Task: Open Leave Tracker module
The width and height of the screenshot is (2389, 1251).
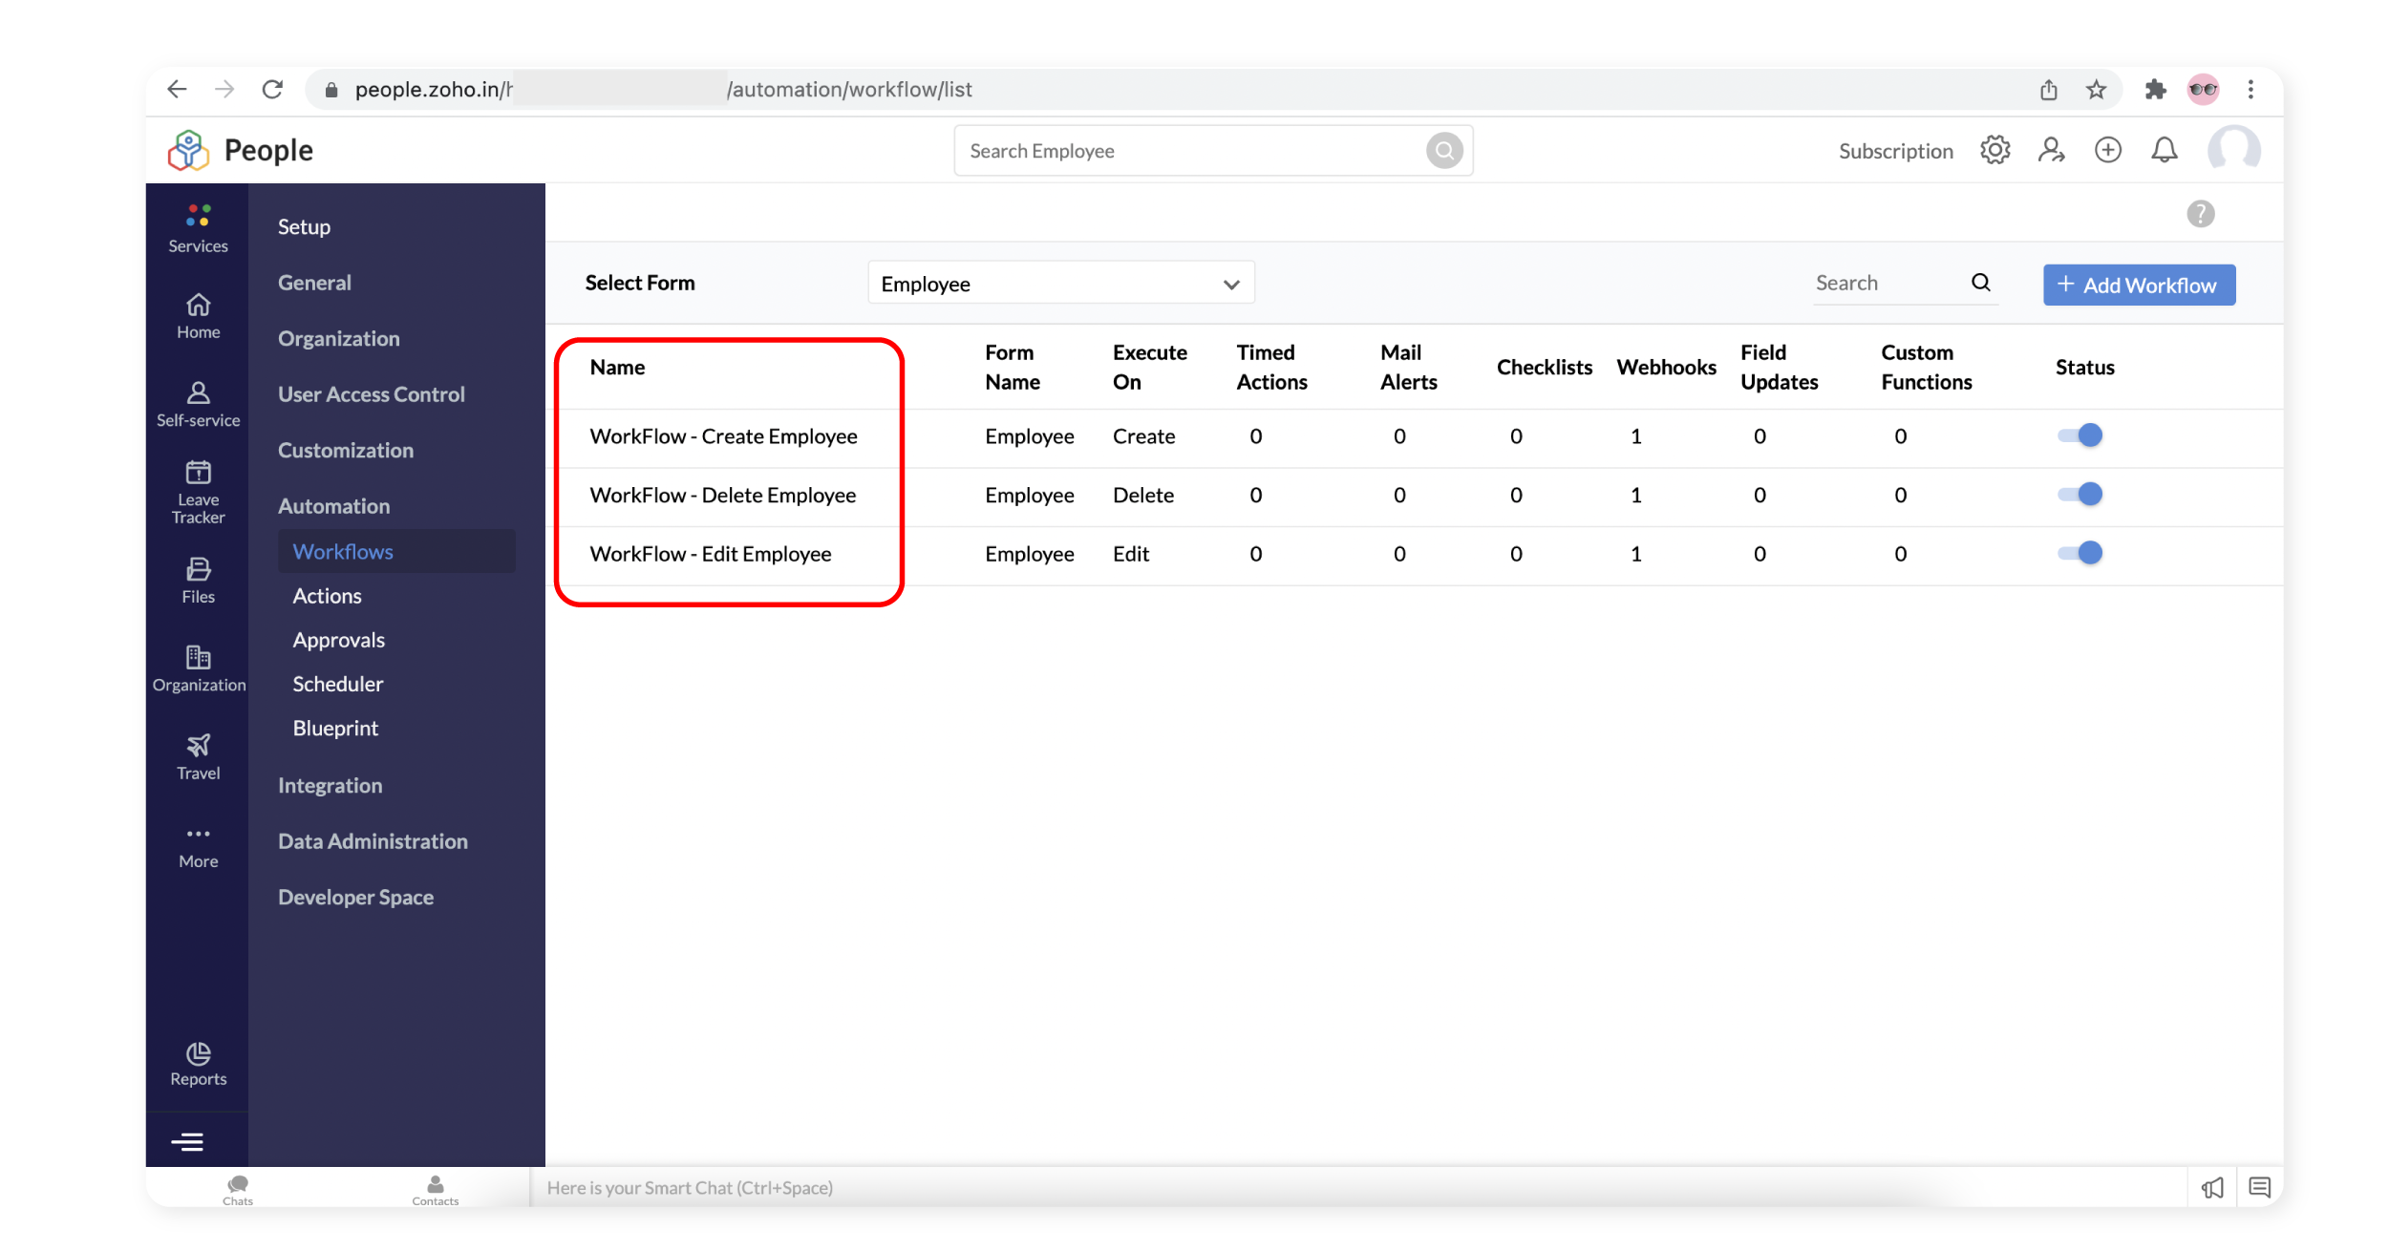Action: (x=198, y=493)
